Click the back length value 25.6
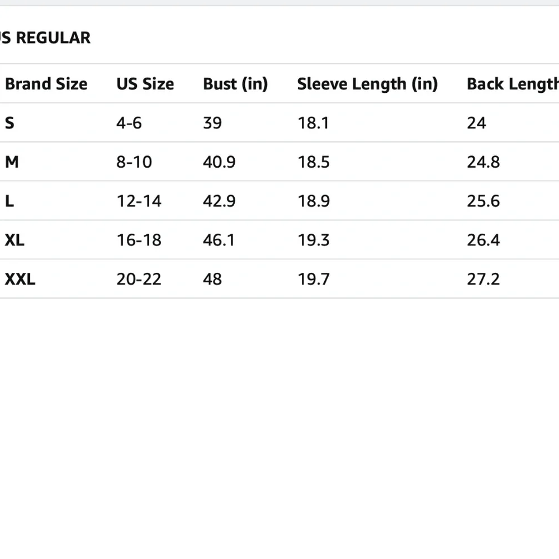 coord(483,201)
